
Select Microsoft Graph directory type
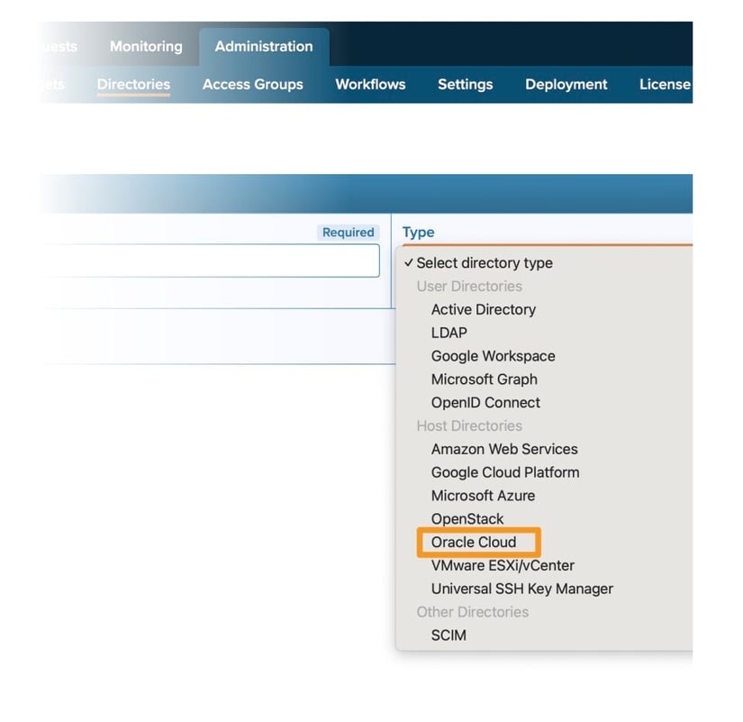click(x=484, y=379)
